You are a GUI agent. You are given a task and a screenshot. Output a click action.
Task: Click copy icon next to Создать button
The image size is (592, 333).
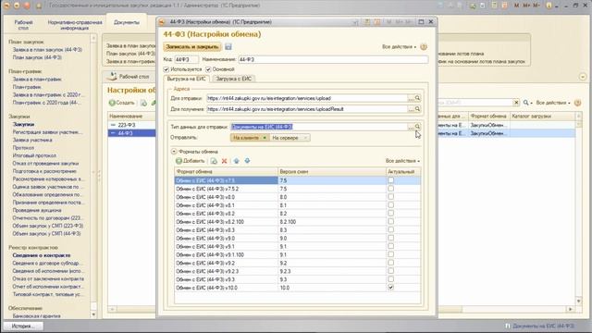143,103
